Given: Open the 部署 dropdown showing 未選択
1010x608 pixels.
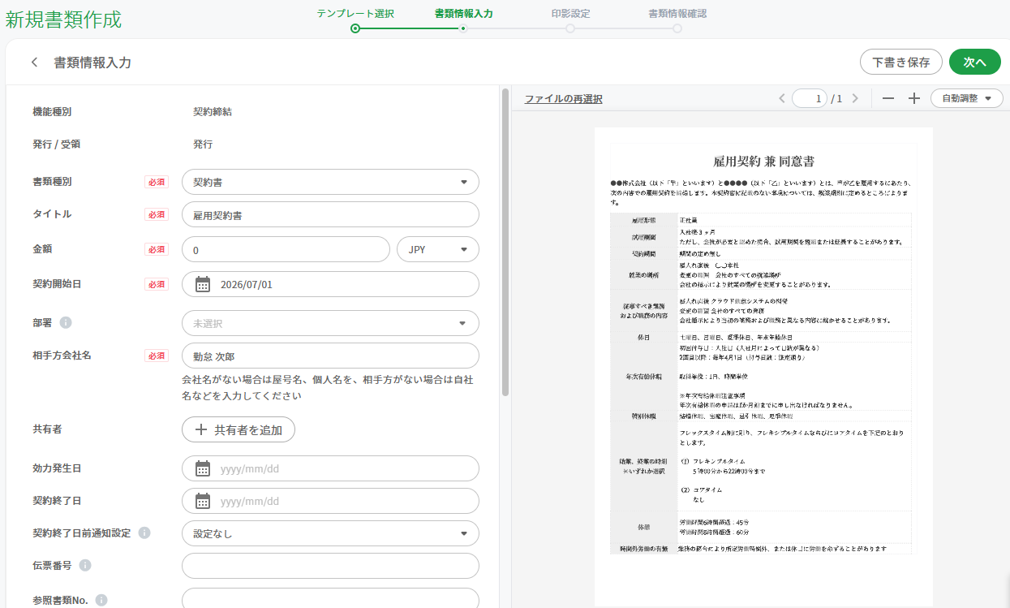Looking at the screenshot, I should [x=330, y=323].
